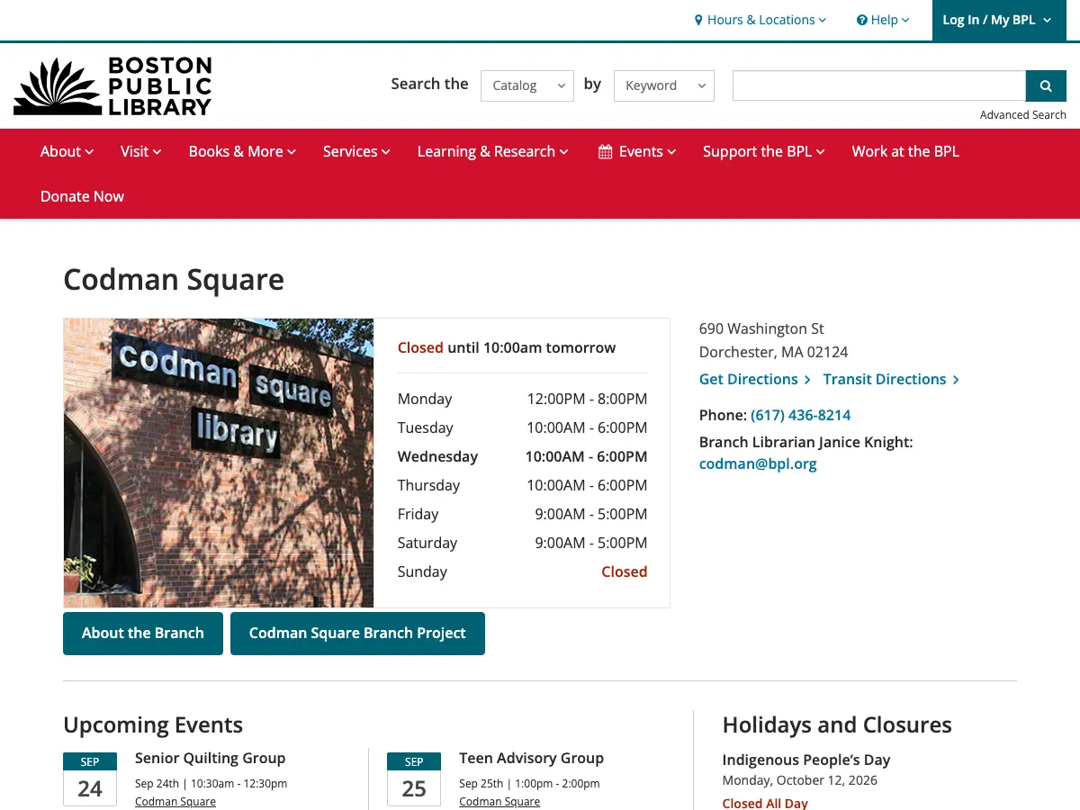The width and height of the screenshot is (1080, 810).
Task: Click the question mark Help icon
Action: (x=861, y=20)
